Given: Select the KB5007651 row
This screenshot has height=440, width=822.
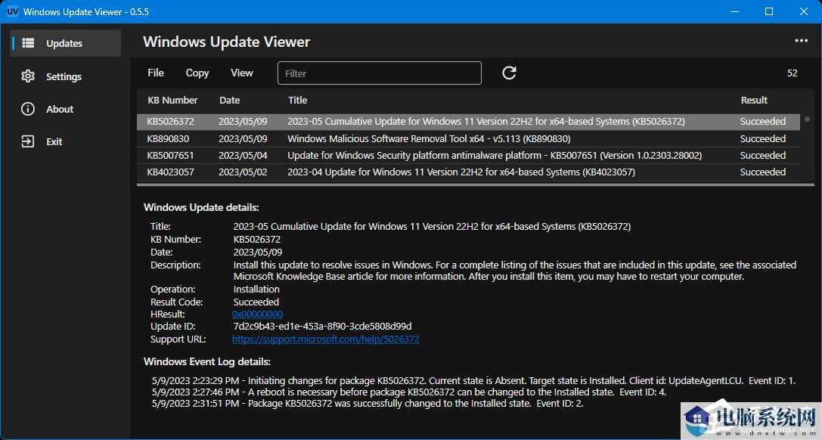Looking at the screenshot, I should [x=469, y=156].
